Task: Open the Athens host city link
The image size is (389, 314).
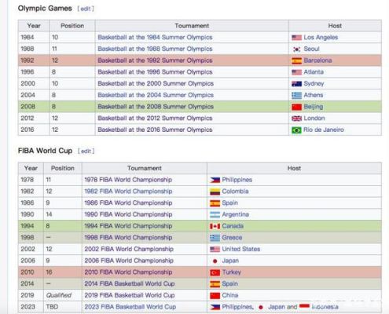Action: click(314, 95)
